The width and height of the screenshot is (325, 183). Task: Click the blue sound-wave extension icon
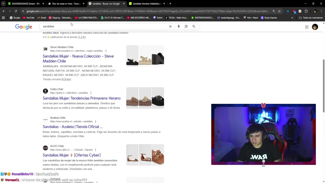tap(288, 11)
